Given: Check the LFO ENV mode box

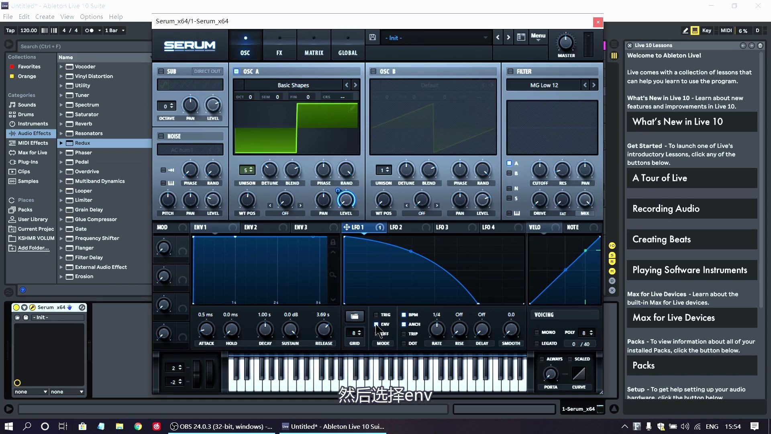Looking at the screenshot, I should pos(376,324).
